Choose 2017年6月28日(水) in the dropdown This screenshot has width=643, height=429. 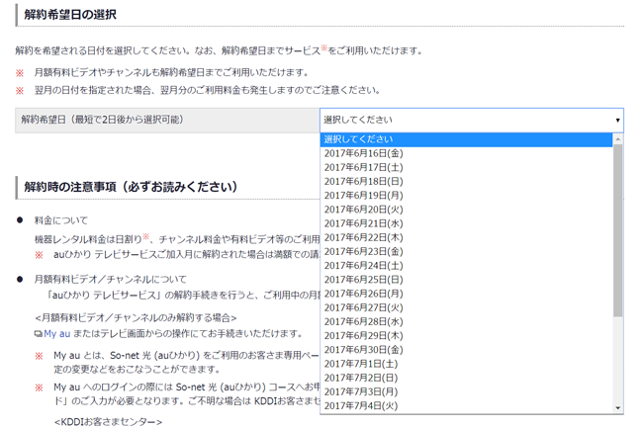(x=363, y=321)
